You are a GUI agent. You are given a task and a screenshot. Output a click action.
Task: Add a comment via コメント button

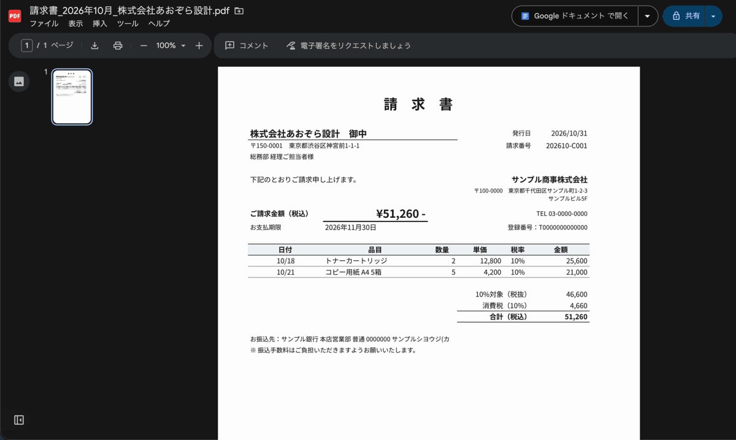point(247,45)
